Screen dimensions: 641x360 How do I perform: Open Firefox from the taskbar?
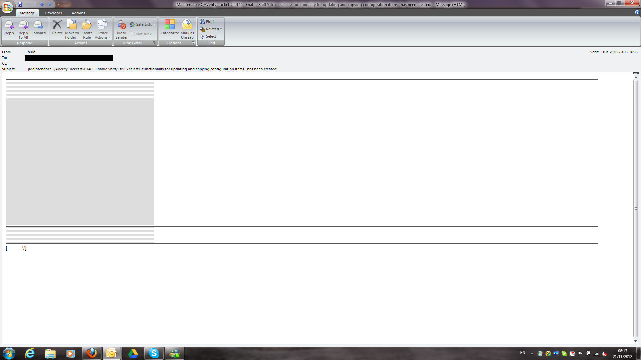pyautogui.click(x=92, y=353)
